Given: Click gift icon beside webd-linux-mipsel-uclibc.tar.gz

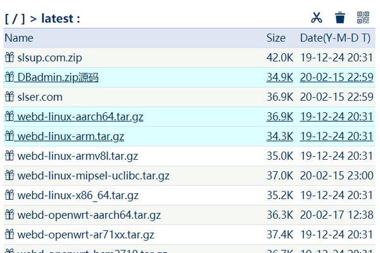Looking at the screenshot, I should pyautogui.click(x=9, y=176).
